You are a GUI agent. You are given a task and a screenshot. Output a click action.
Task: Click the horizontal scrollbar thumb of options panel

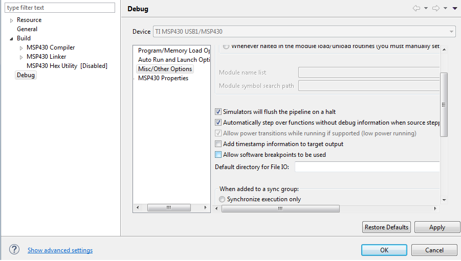pos(280,208)
